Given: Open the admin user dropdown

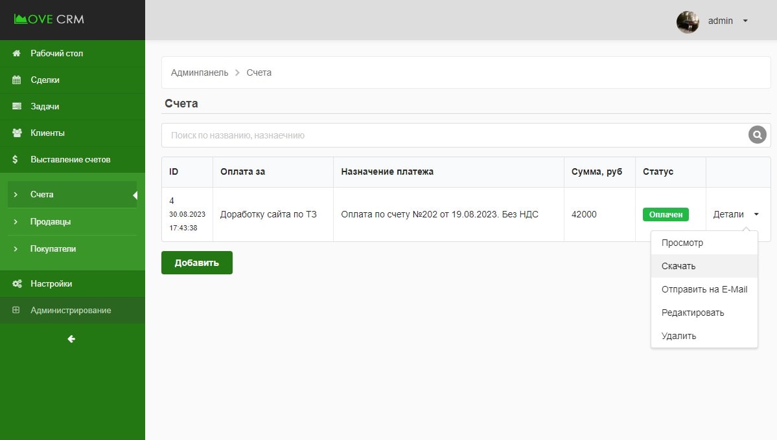Looking at the screenshot, I should coord(745,21).
